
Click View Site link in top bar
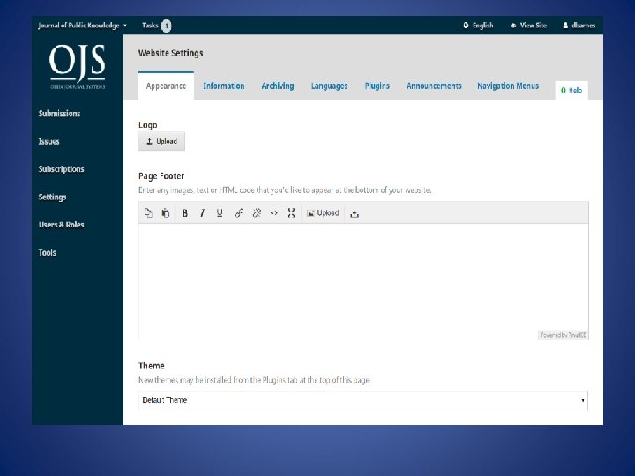[x=528, y=25]
